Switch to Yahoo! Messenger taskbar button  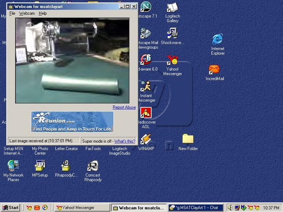(82, 208)
